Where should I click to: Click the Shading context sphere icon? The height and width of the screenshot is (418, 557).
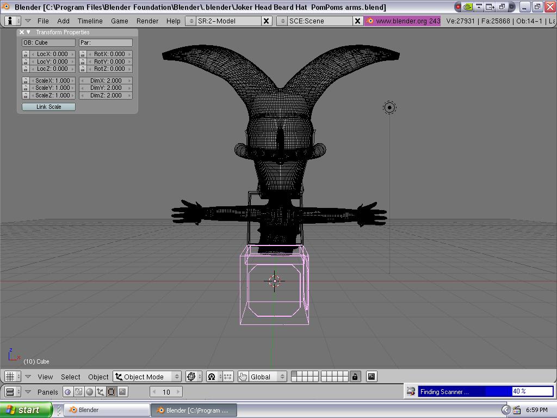tap(90, 392)
